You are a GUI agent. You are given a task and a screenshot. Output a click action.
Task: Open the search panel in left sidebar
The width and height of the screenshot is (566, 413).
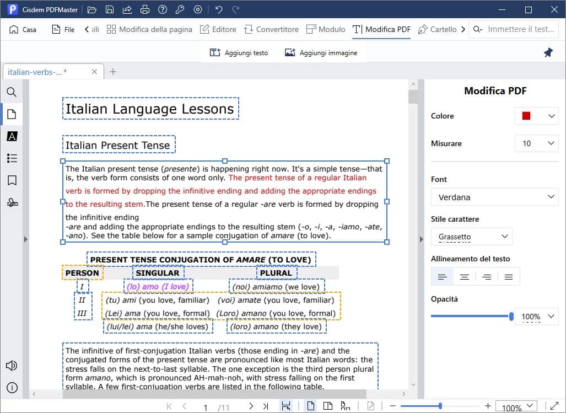tap(11, 92)
